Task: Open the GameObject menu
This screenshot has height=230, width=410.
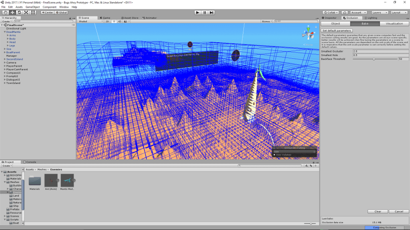Action: pyautogui.click(x=33, y=7)
